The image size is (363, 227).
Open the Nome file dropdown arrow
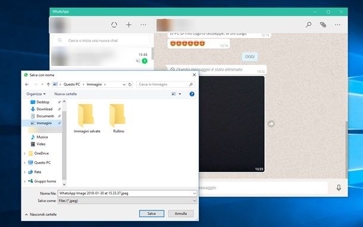coord(195,193)
